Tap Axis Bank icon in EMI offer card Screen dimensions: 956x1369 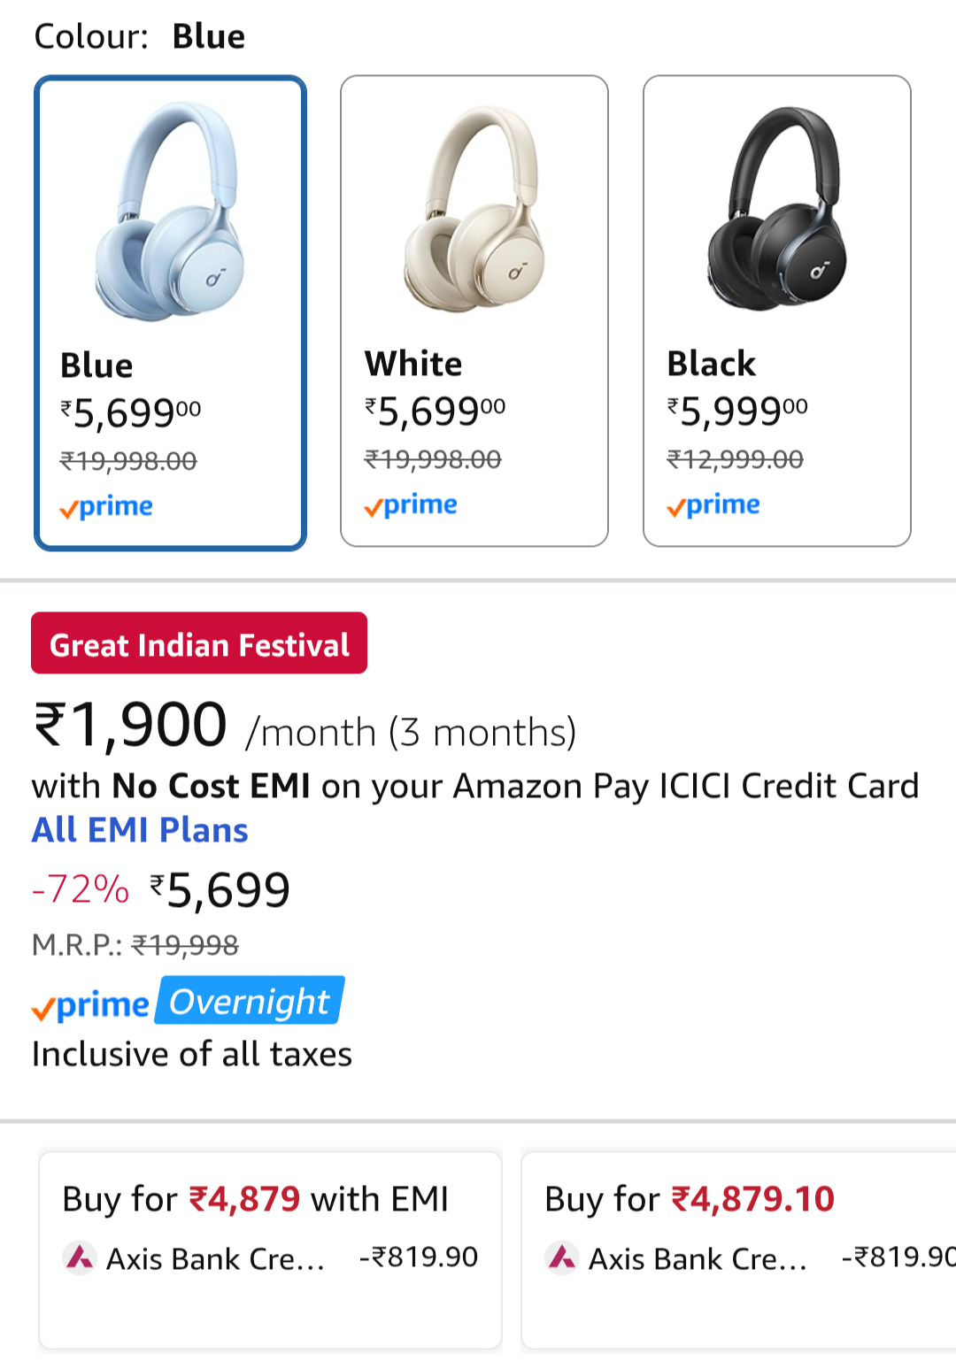pos(80,1257)
